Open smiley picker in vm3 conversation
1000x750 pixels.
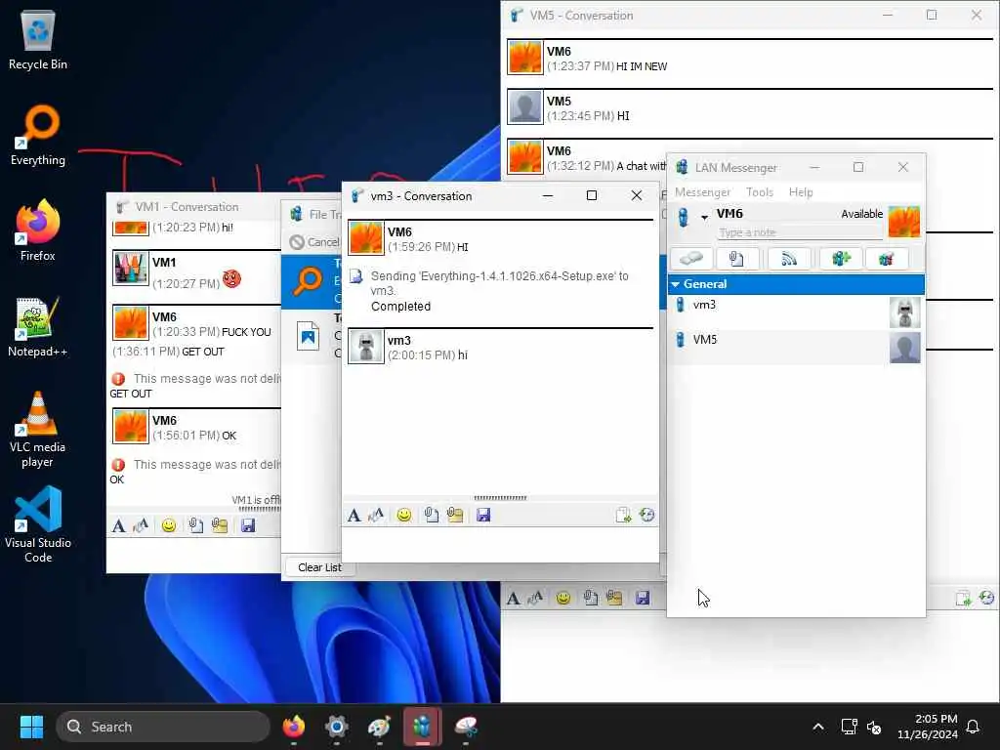point(403,516)
